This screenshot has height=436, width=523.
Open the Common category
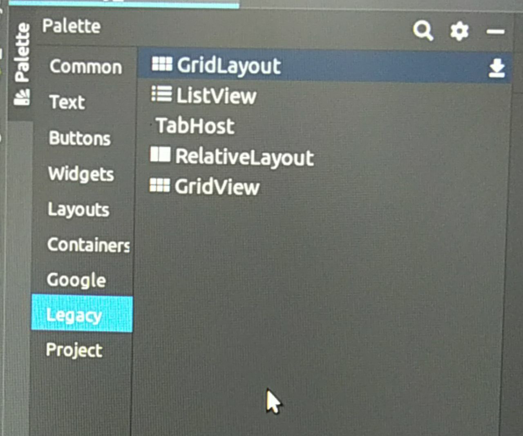[x=85, y=67]
